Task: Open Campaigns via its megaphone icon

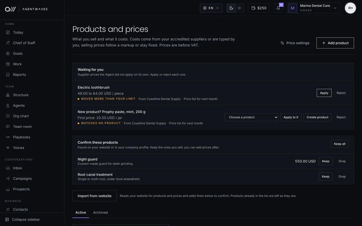Action: 8,179
